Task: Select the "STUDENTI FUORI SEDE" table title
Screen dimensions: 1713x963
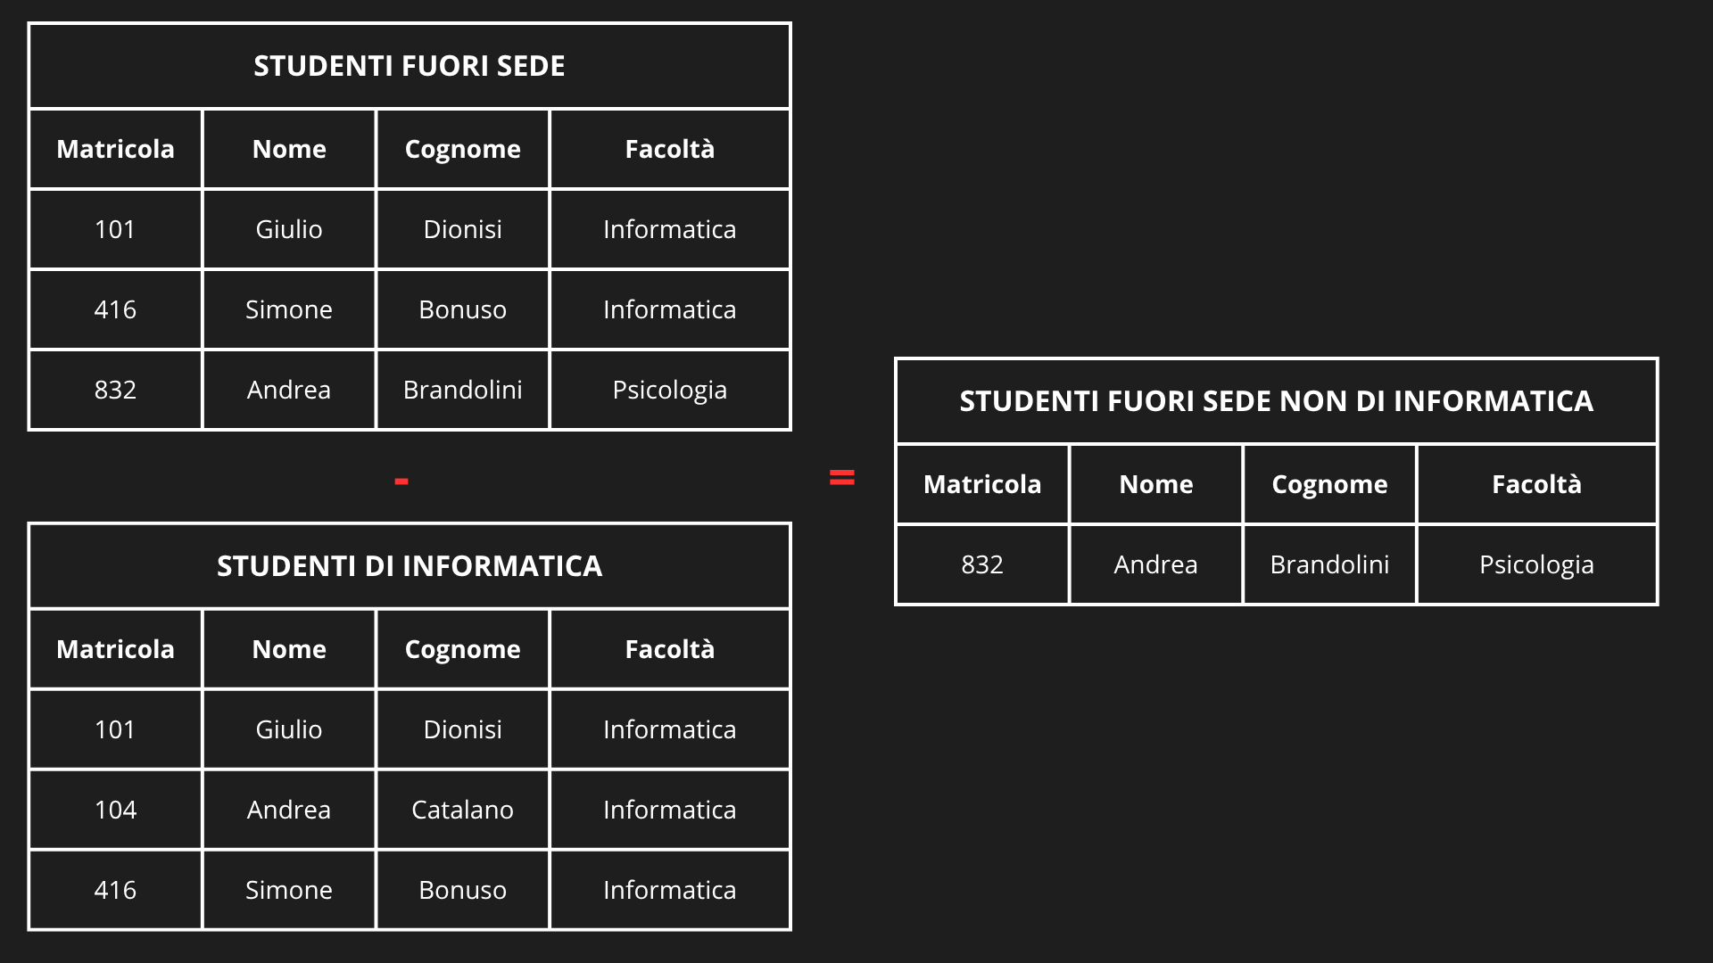Action: [410, 66]
